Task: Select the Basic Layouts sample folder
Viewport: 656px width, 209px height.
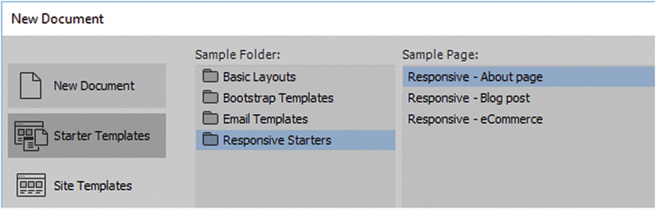Action: pos(259,77)
